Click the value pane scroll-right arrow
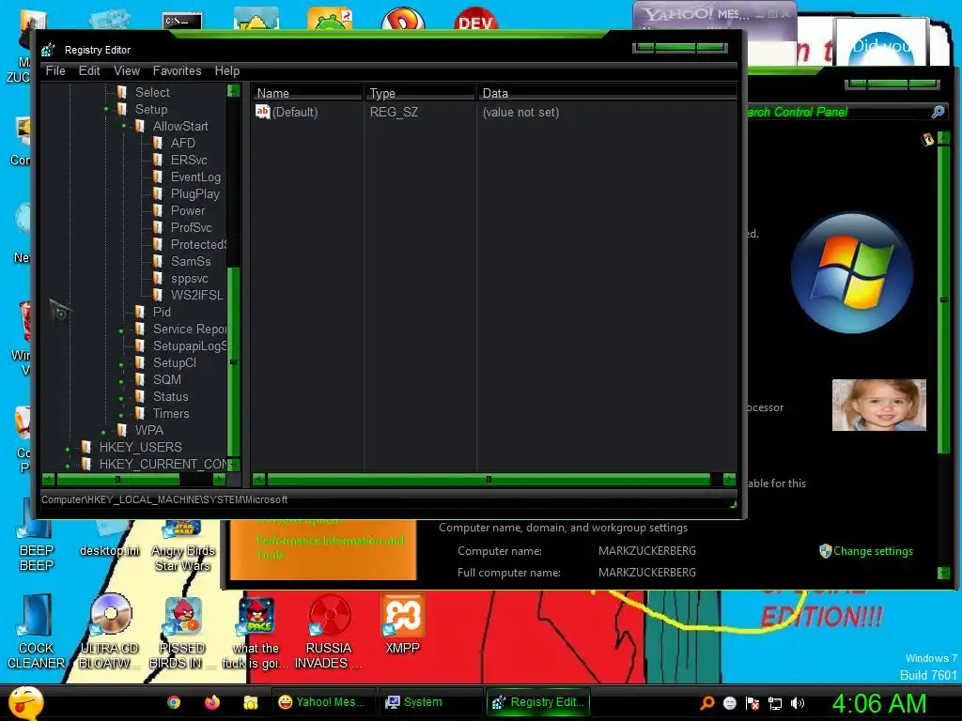The width and height of the screenshot is (962, 721). tap(729, 479)
